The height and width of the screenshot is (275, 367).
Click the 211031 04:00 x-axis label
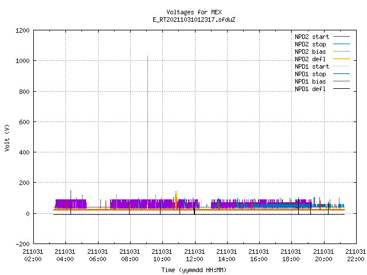[x=65, y=256]
